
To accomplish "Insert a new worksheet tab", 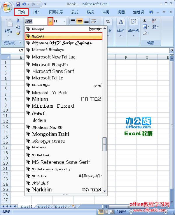I will point(74,206).
